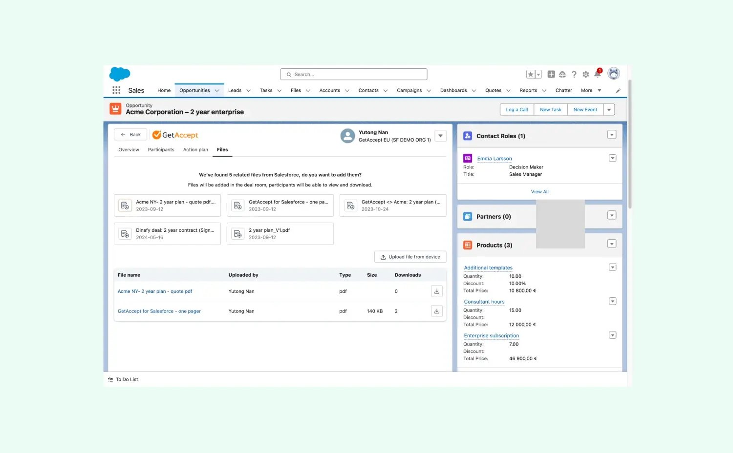Open your profile avatar picture
The width and height of the screenshot is (733, 453).
[614, 74]
